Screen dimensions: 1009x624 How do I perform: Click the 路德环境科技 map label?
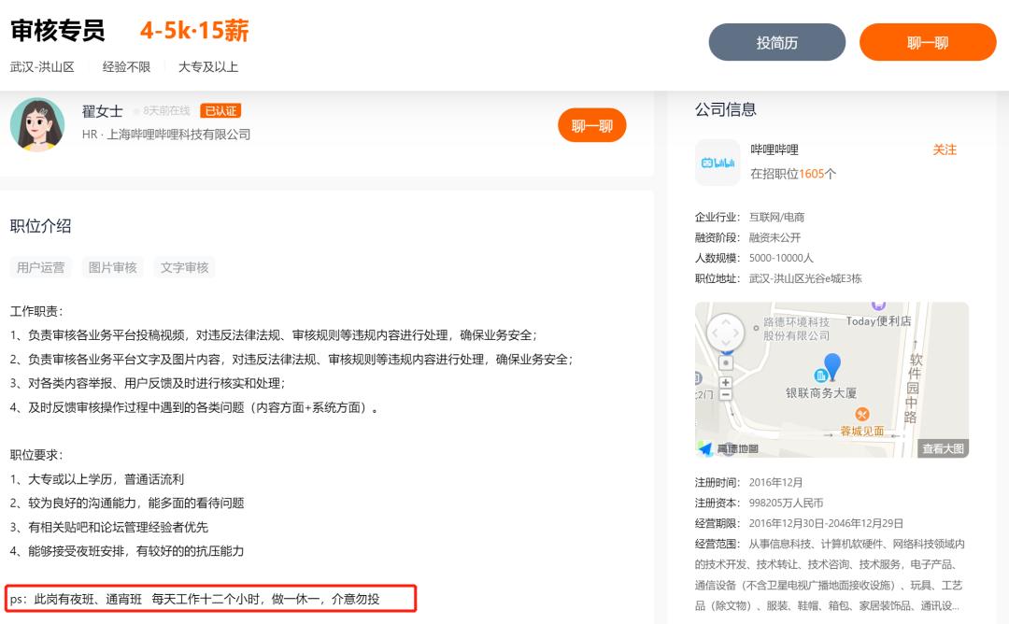point(796,328)
